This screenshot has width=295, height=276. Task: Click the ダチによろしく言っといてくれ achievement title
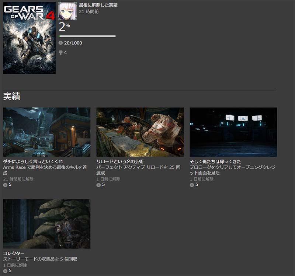(33, 161)
